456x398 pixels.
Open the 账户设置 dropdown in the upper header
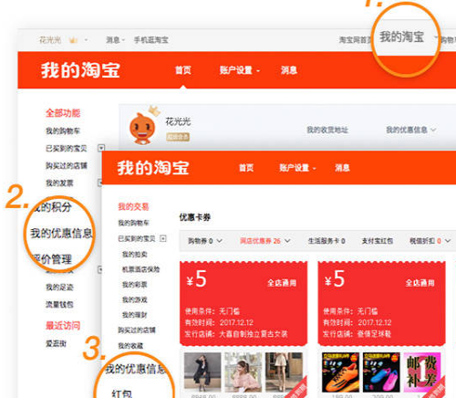coord(239,70)
